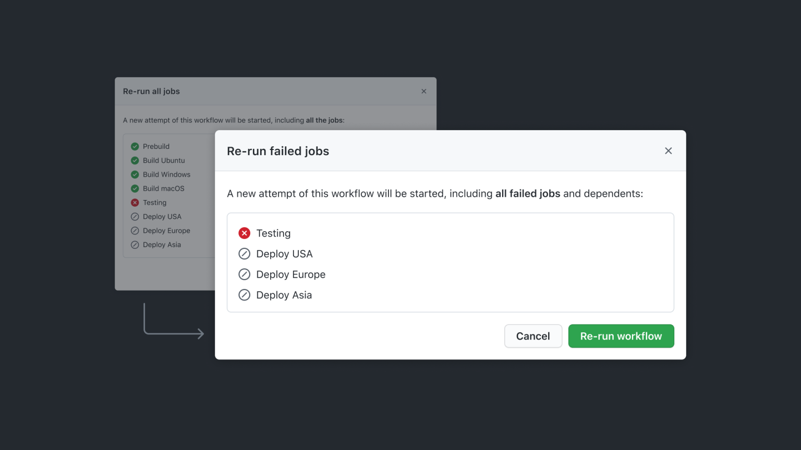
Task: Click the skipped icon beside Deploy Europe
Action: pos(245,274)
